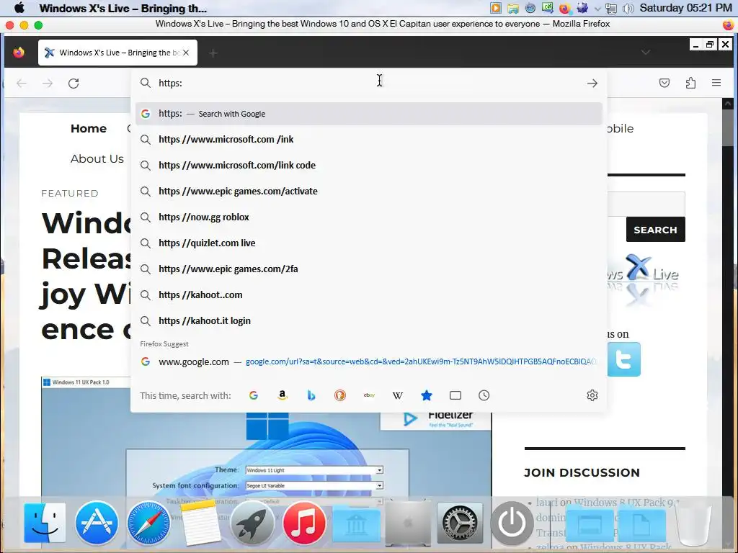The width and height of the screenshot is (738, 553).
Task: Search history with the clock icon
Action: (x=484, y=395)
